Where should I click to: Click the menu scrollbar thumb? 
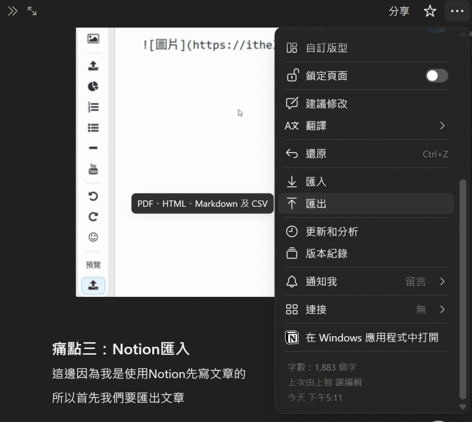click(x=463, y=289)
